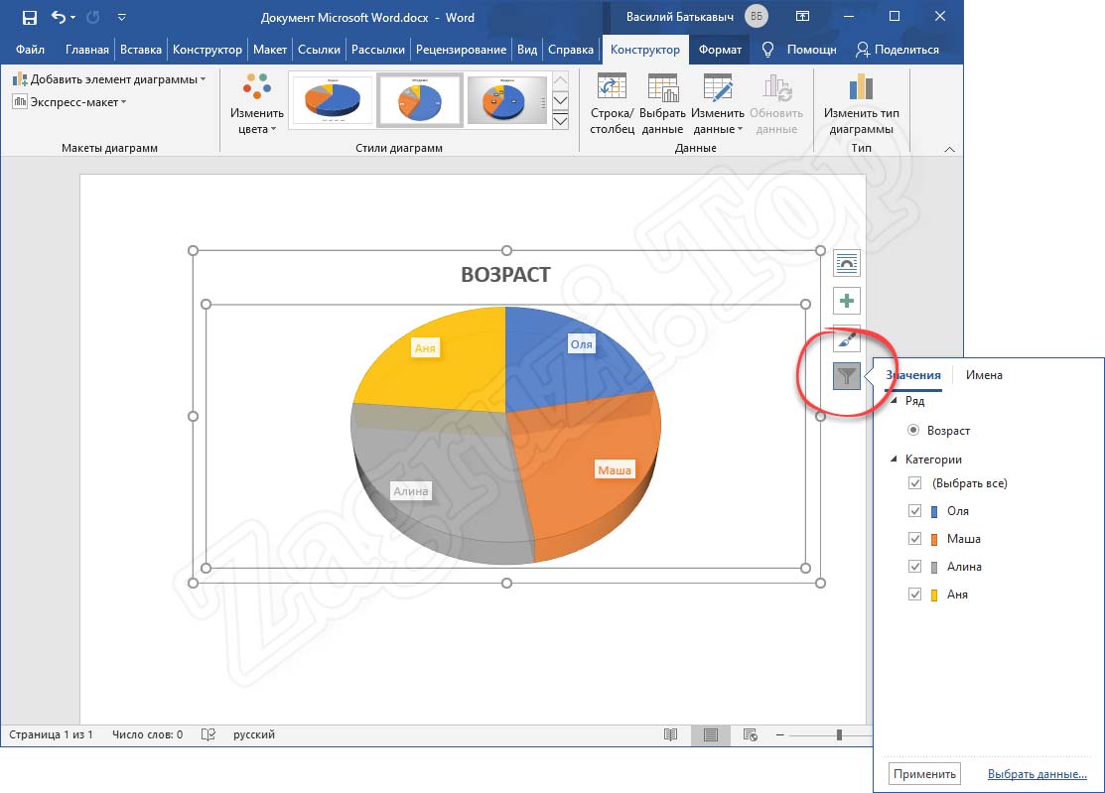
Task: Click the Выбрать данные... link
Action: (1036, 774)
